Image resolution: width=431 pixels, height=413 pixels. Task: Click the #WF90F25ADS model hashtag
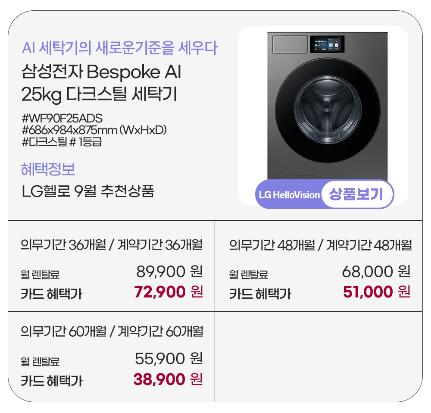point(62,119)
